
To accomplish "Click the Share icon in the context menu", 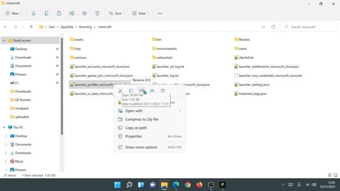I will pos(152,91).
